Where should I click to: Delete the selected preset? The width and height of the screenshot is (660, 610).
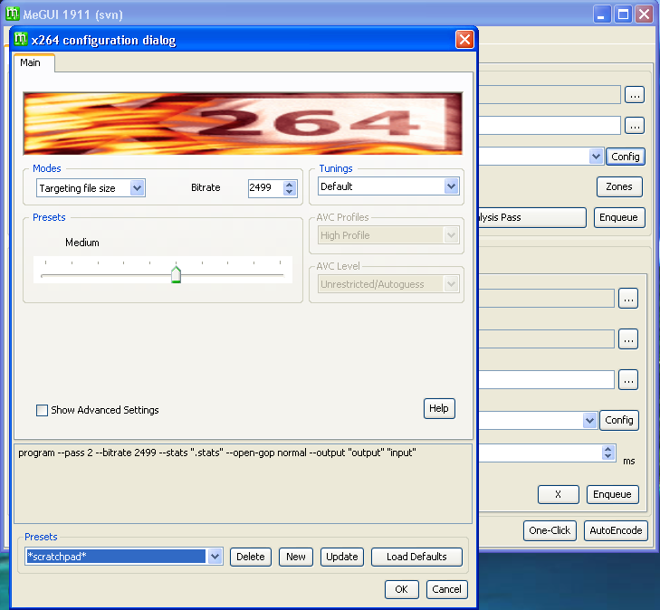tap(251, 557)
